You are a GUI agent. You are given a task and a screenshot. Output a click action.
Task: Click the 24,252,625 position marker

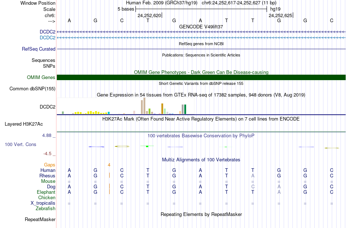click(x=280, y=16)
